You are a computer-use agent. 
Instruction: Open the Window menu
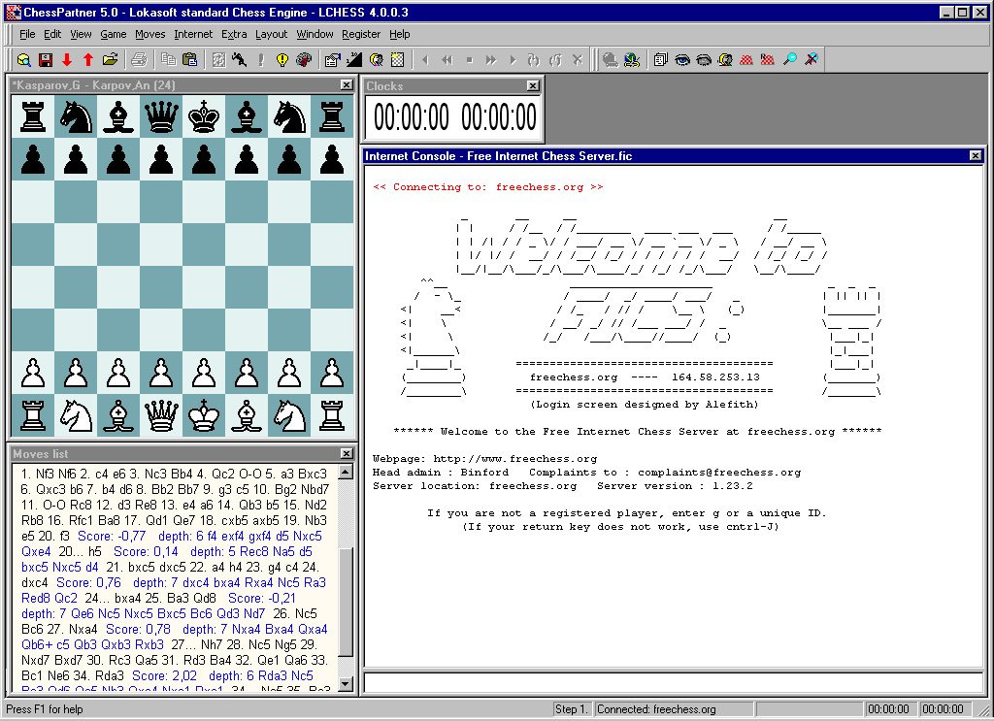point(315,34)
